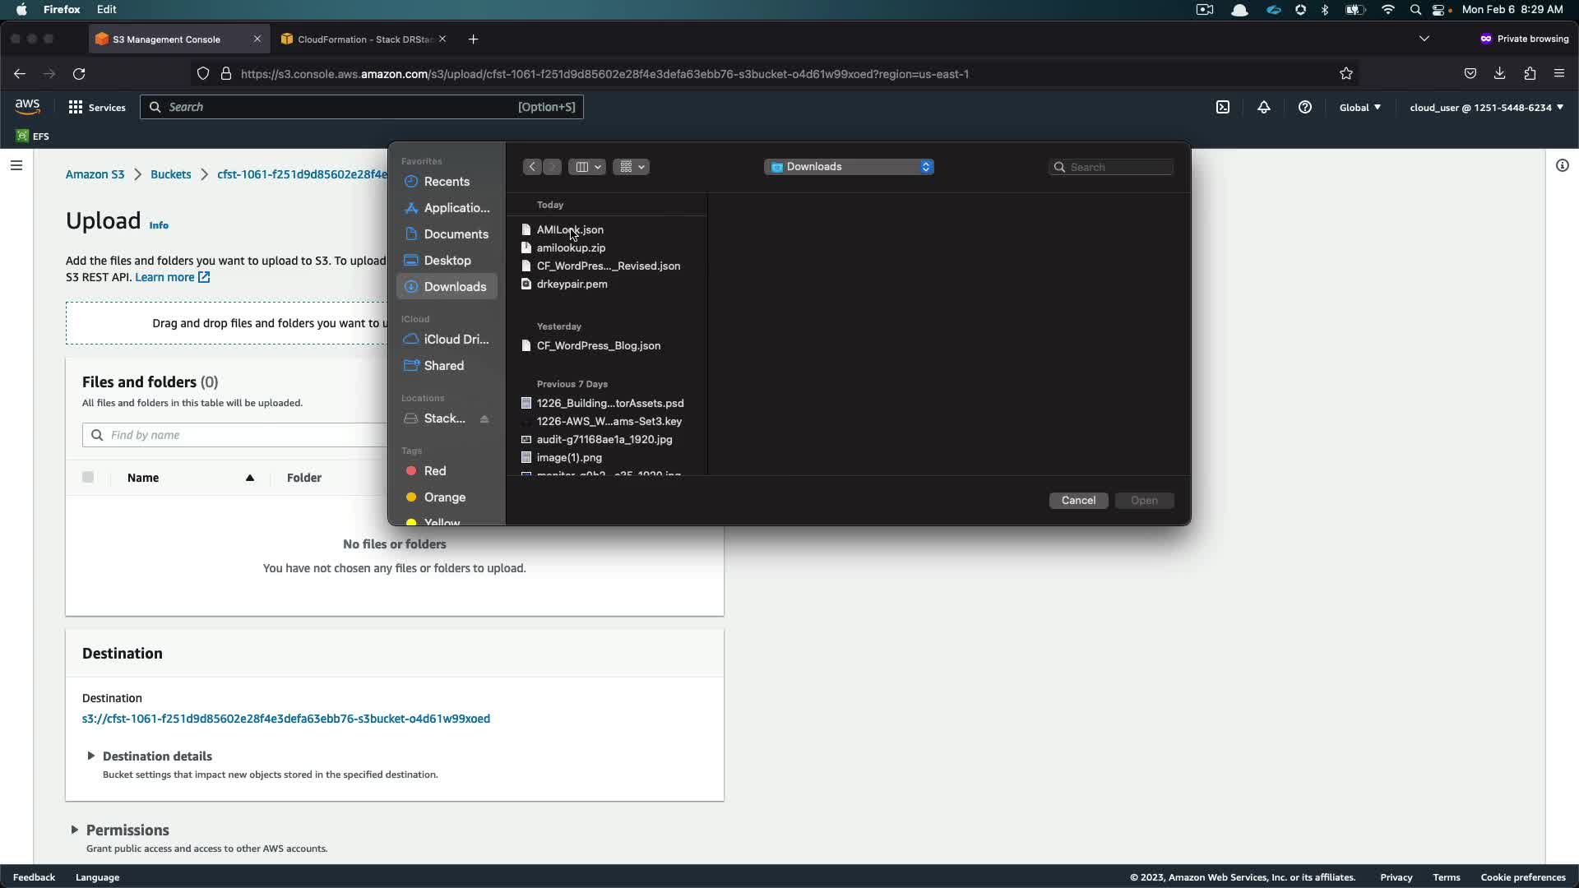Tick the select-all checkbox in files table
Image resolution: width=1579 pixels, height=888 pixels.
(x=88, y=478)
